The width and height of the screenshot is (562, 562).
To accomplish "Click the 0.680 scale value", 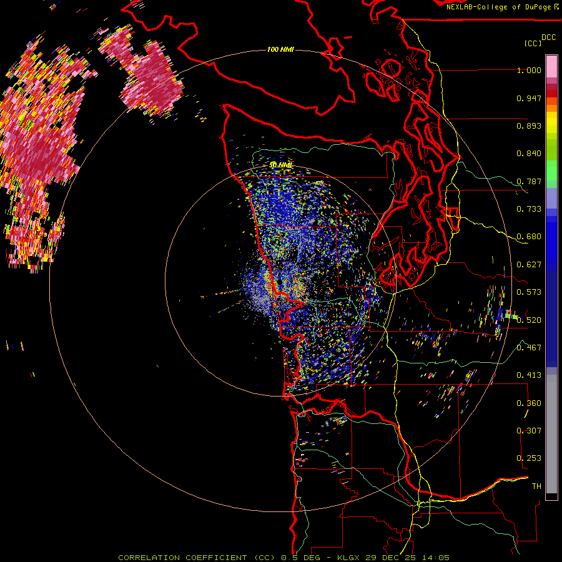I will (x=529, y=237).
